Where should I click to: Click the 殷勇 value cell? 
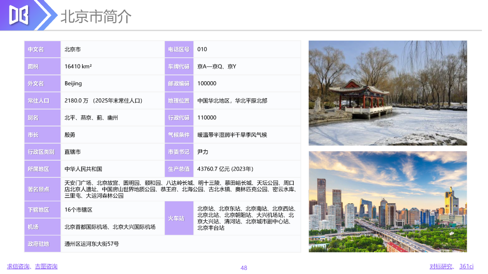point(113,135)
